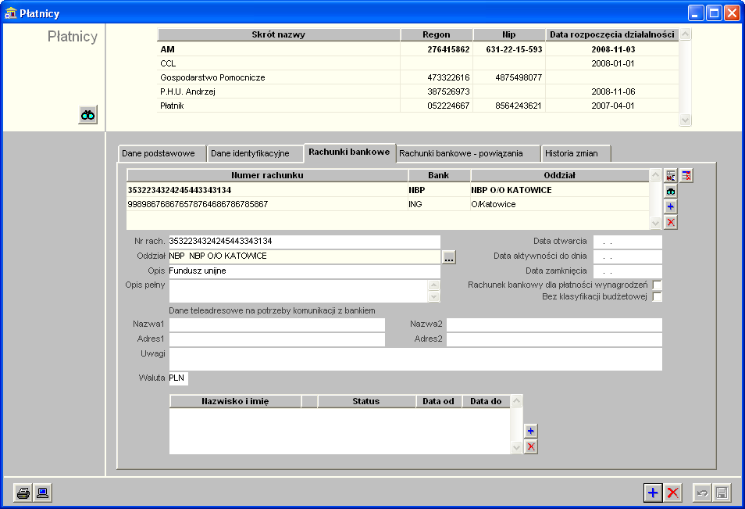Click the Adres2 input field

554,339
